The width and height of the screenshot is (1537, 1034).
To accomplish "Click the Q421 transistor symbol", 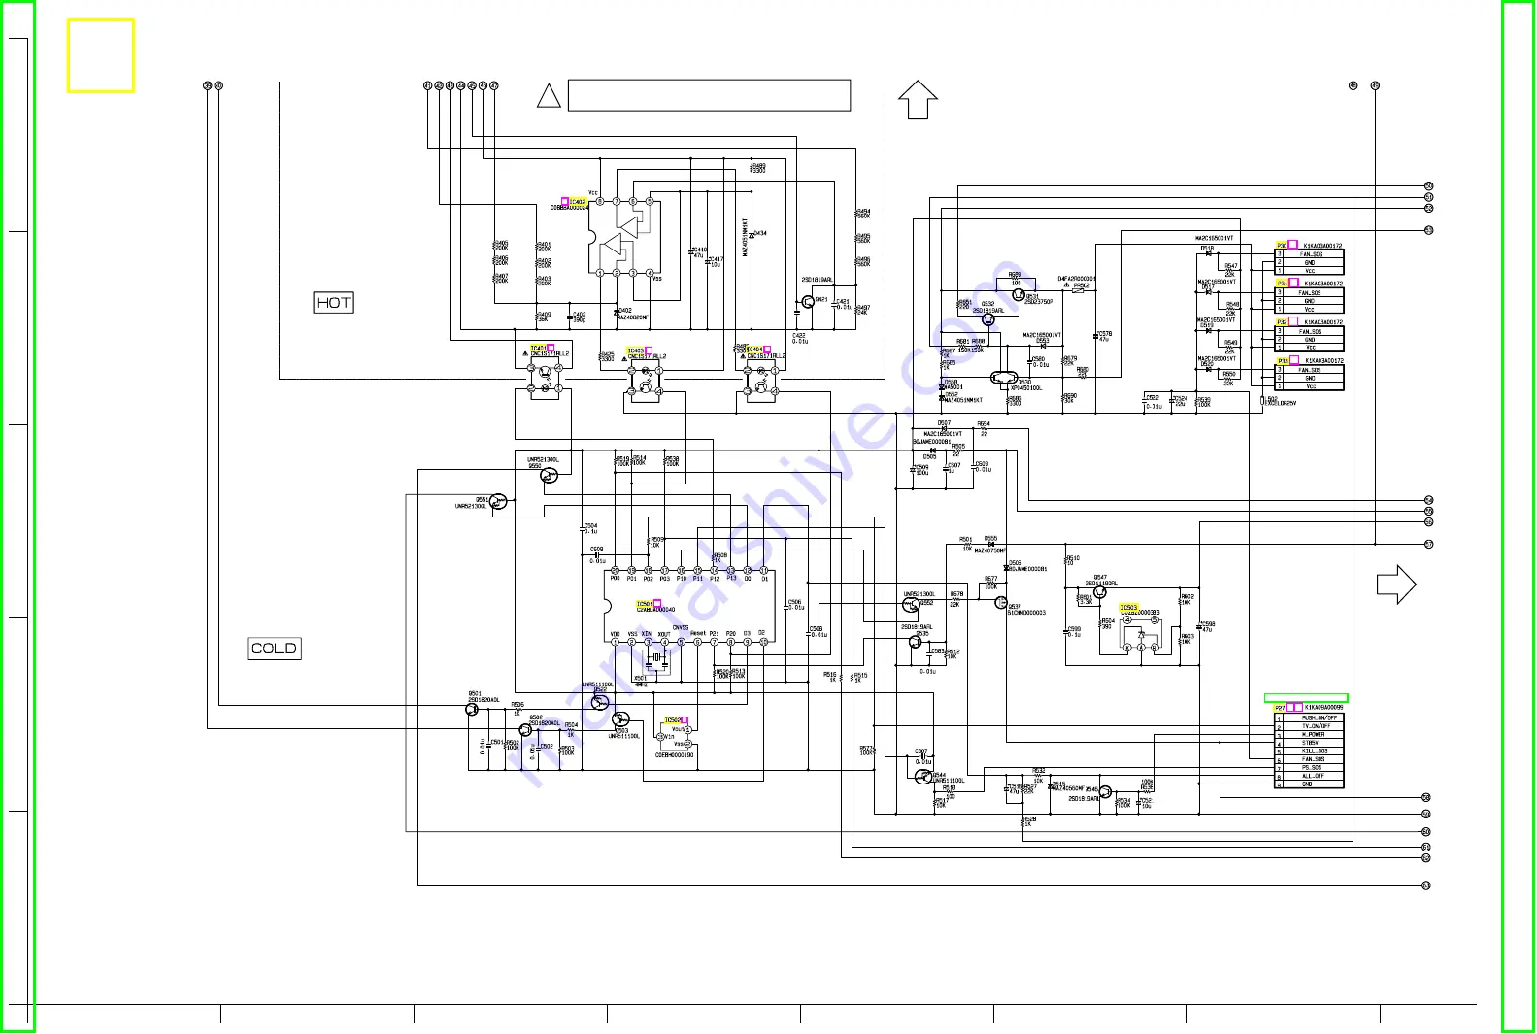I will click(x=808, y=302).
